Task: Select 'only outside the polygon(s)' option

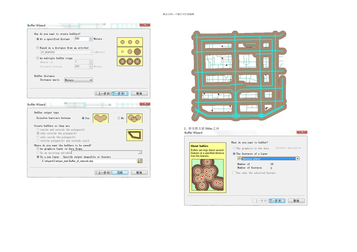Action: (38, 133)
